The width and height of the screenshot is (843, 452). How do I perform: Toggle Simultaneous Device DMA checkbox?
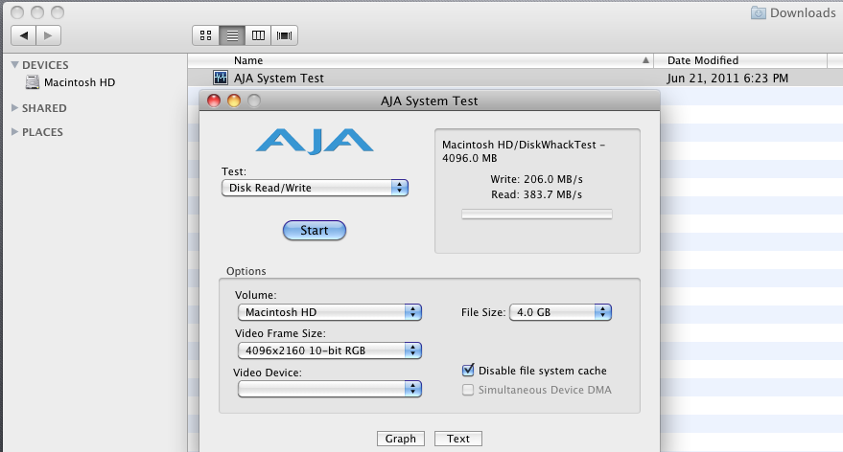(x=468, y=390)
